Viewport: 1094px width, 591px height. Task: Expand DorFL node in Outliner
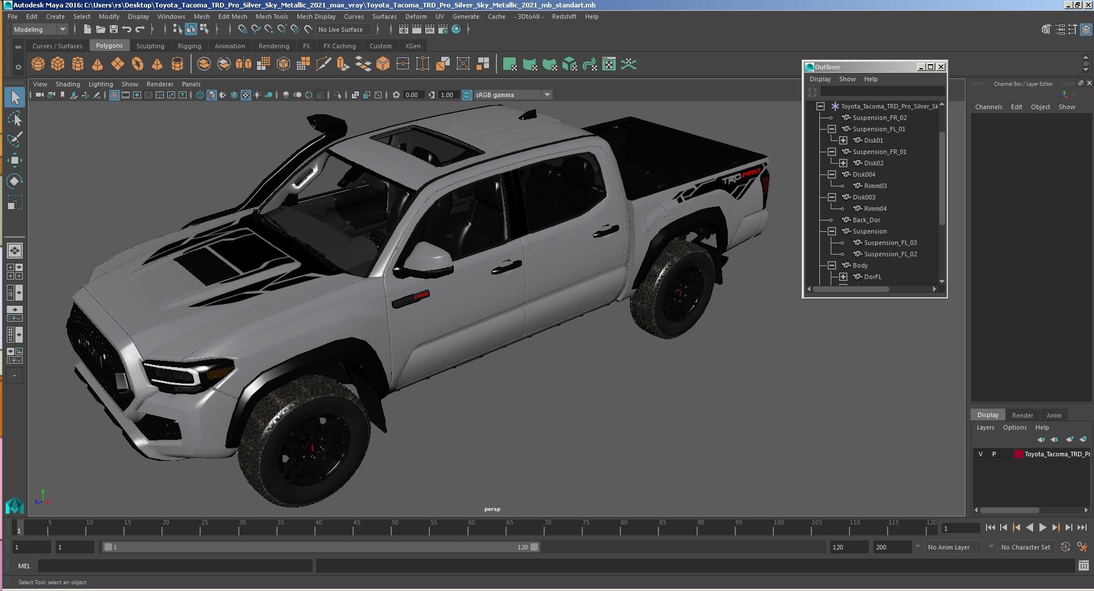(843, 277)
